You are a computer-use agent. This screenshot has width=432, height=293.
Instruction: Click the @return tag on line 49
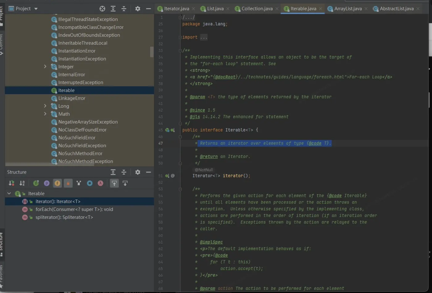pos(209,157)
